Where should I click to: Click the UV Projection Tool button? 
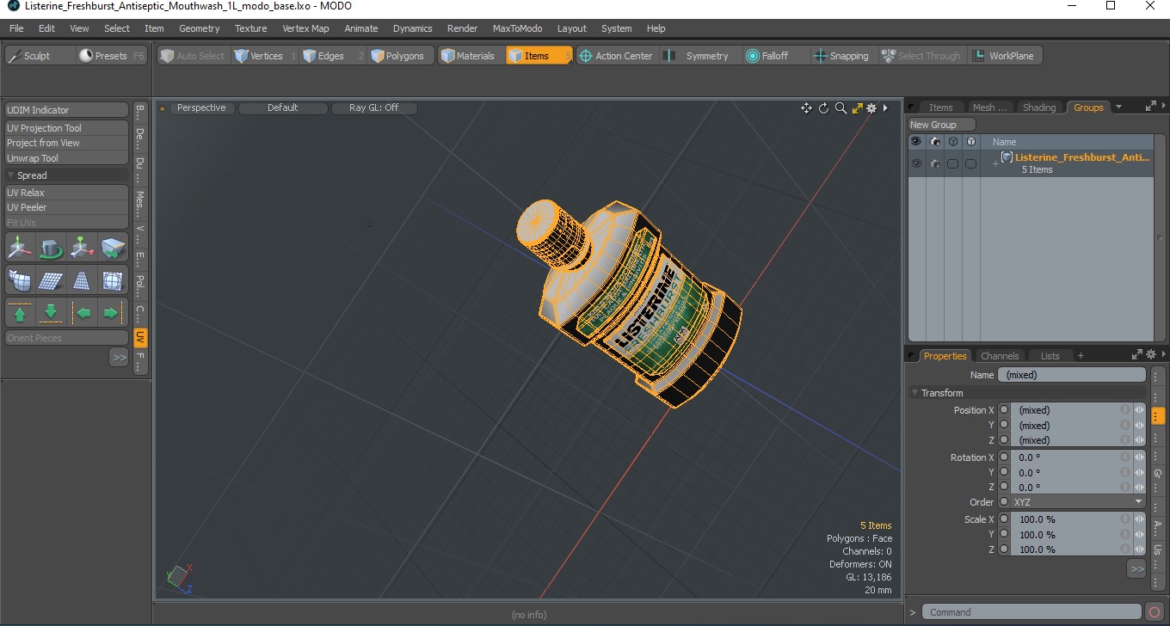coord(66,128)
